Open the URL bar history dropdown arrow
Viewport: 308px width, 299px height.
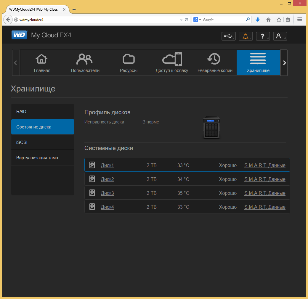[181, 20]
